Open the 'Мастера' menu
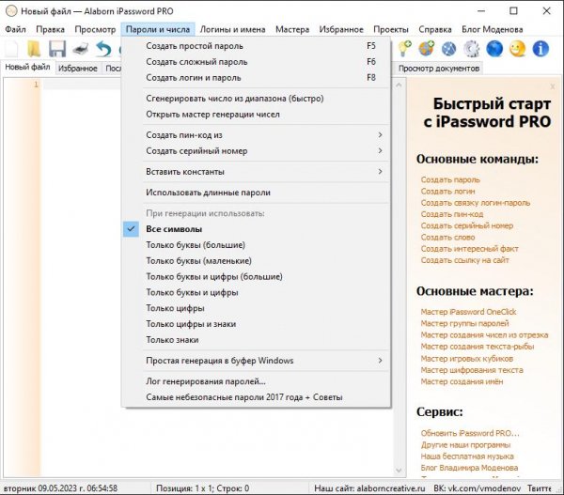 [292, 29]
